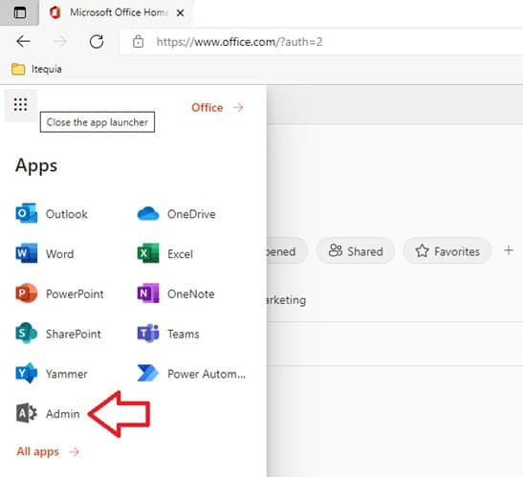523x477 pixels.
Task: Close the Microsoft Office Home tab
Action: 180,13
